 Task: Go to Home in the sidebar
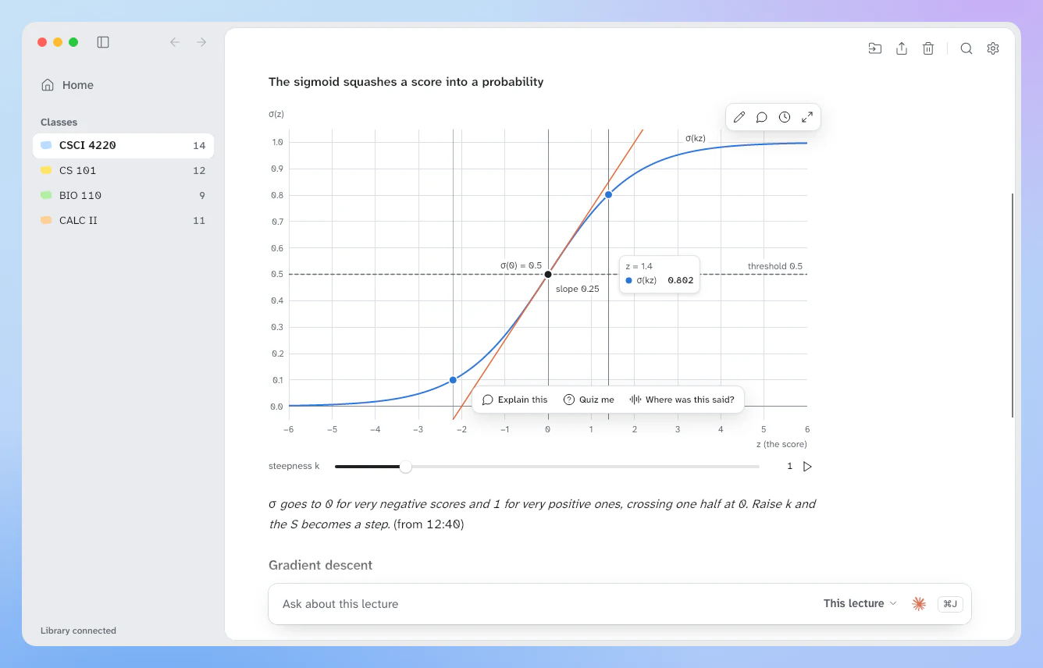(123, 85)
